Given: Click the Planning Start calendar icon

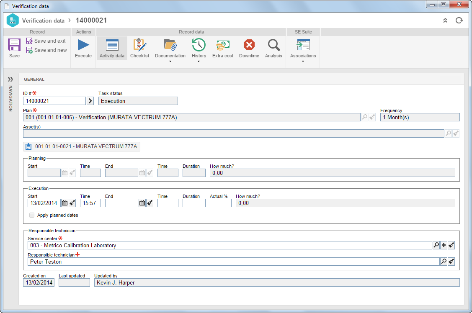Looking at the screenshot, I should tap(64, 172).
